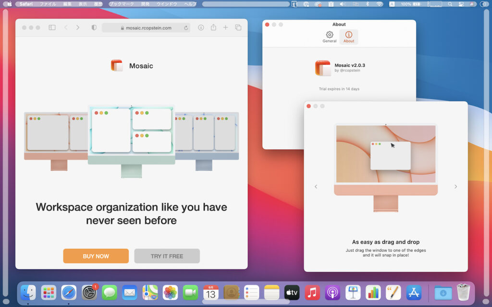
Task: Click the TRY IT FREE button
Action: click(167, 256)
